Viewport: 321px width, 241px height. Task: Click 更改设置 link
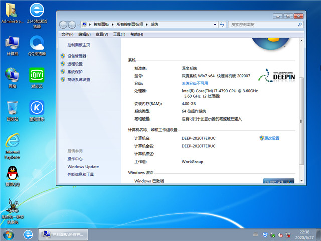(x=271, y=138)
